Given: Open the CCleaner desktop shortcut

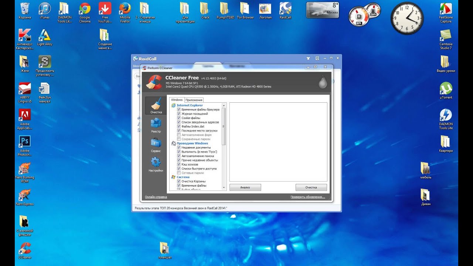Looking at the screenshot, I should pos(25,250).
